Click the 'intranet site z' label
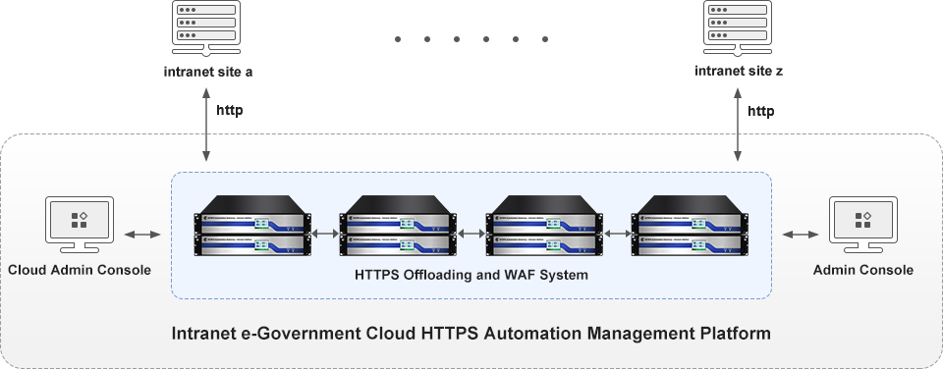943x369 pixels. pos(739,71)
